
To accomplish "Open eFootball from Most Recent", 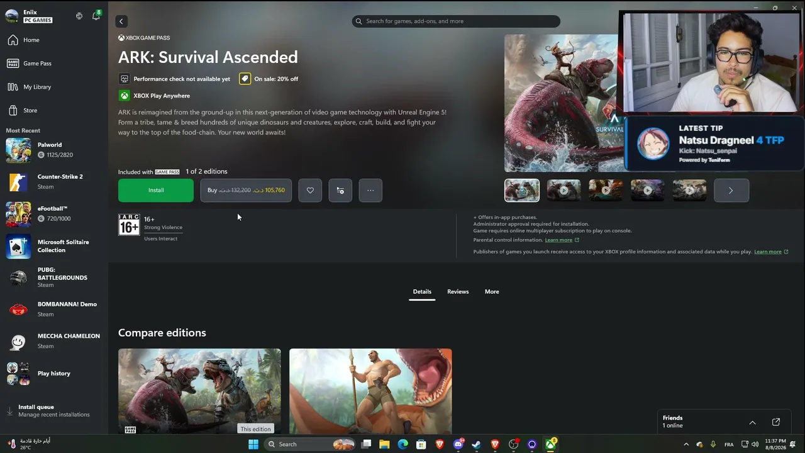I will coord(53,214).
